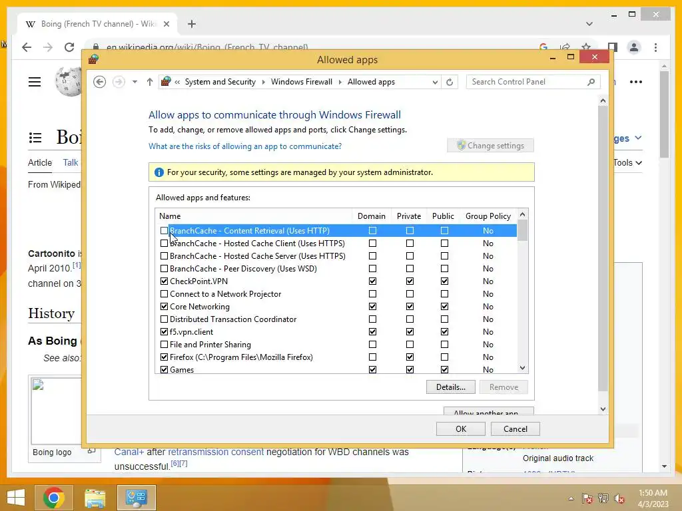
Task: Expand breadcrumb arrow after Windows Firewall
Action: click(340, 82)
